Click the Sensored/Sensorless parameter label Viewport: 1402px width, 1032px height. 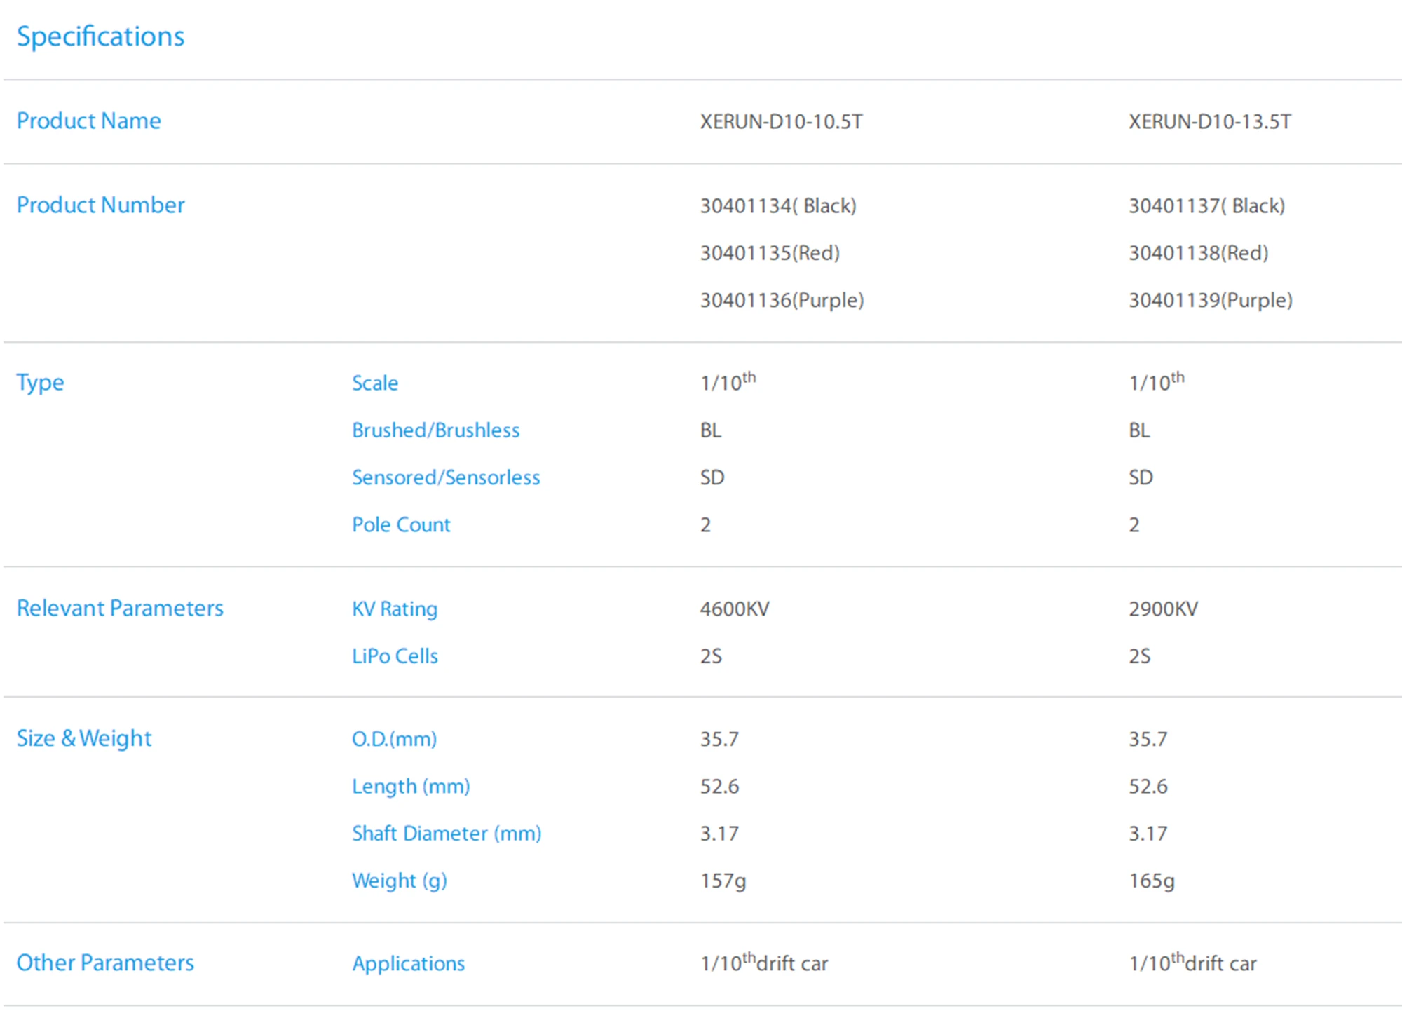coord(446,477)
